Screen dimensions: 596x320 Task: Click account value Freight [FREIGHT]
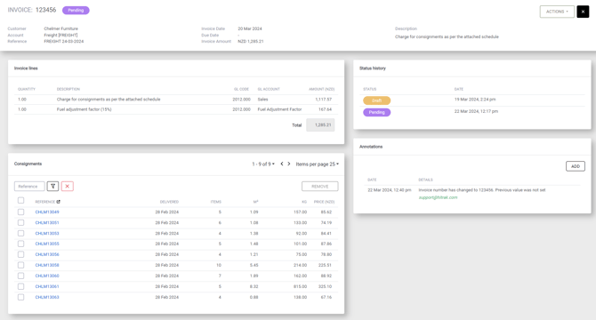pos(60,35)
